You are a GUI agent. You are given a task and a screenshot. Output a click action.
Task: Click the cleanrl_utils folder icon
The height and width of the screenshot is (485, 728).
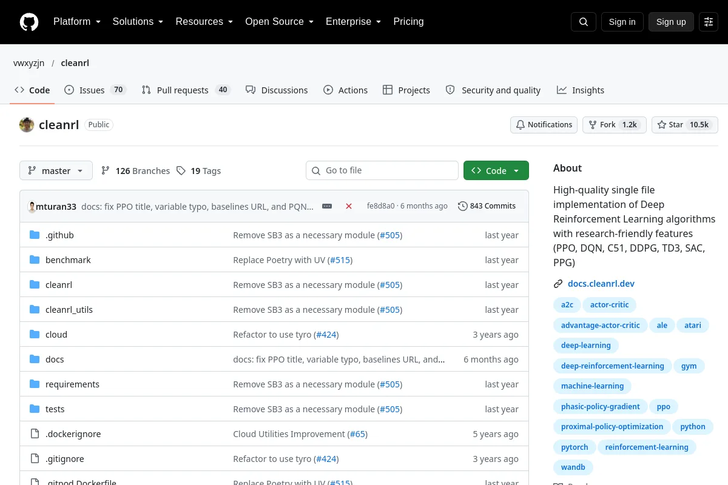[x=35, y=310]
